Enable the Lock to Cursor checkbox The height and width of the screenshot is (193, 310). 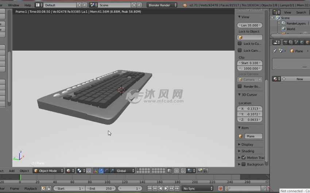tap(240, 44)
